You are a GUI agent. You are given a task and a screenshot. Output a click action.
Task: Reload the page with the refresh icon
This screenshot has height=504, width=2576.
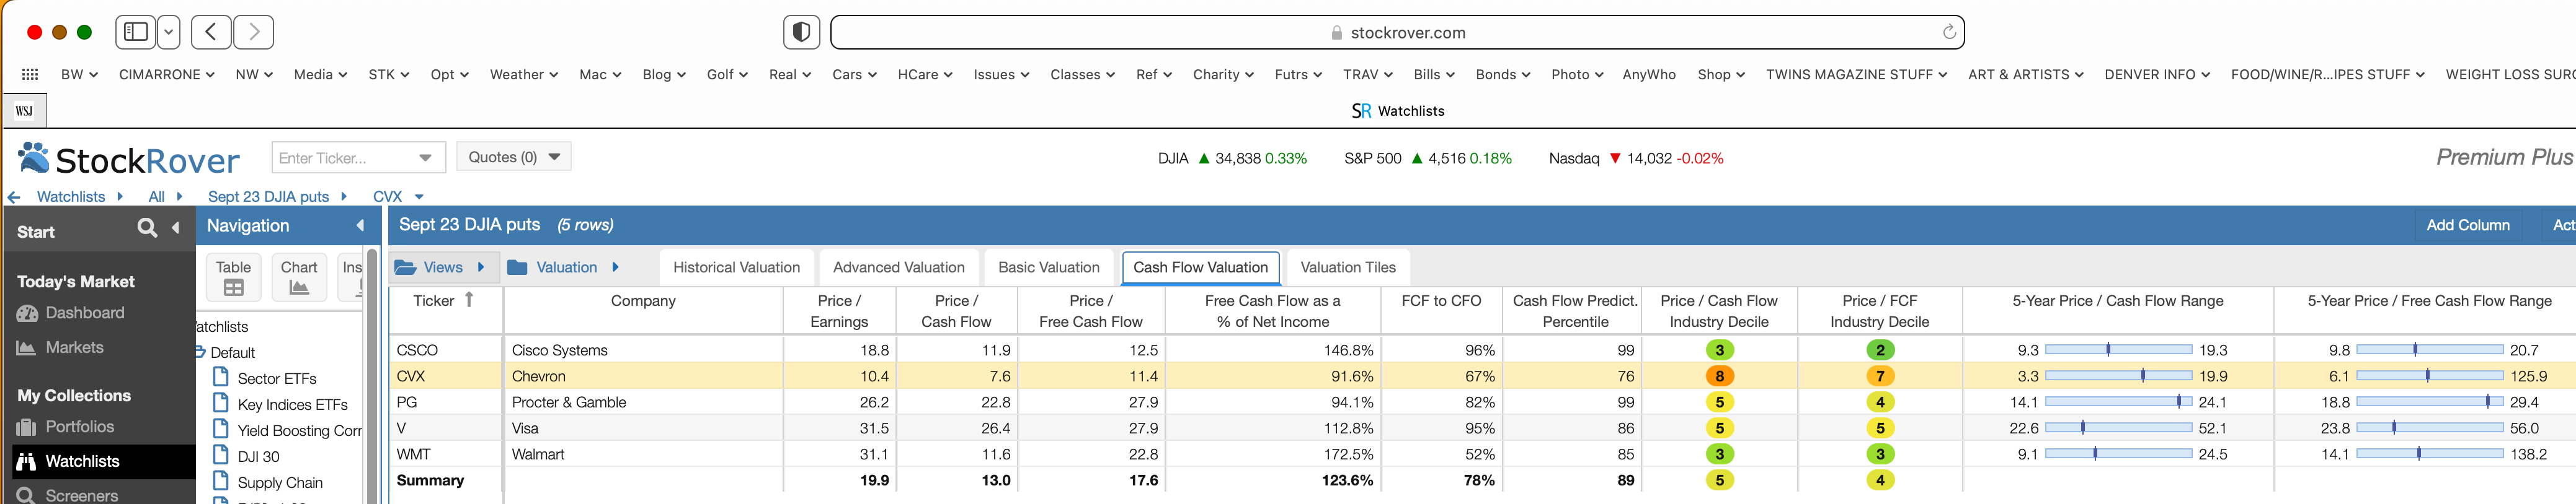pos(1948,32)
